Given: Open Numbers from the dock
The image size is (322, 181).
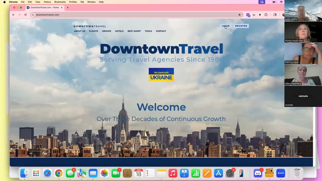Looking at the screenshot, I should pos(196,173).
